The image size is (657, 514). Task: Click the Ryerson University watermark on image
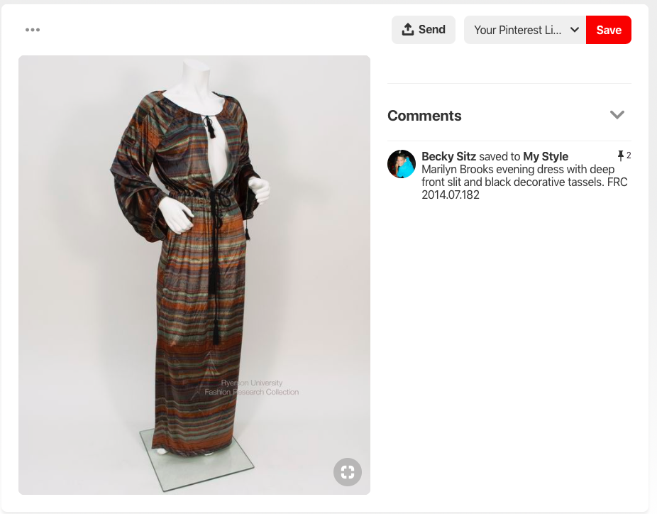pyautogui.click(x=251, y=388)
